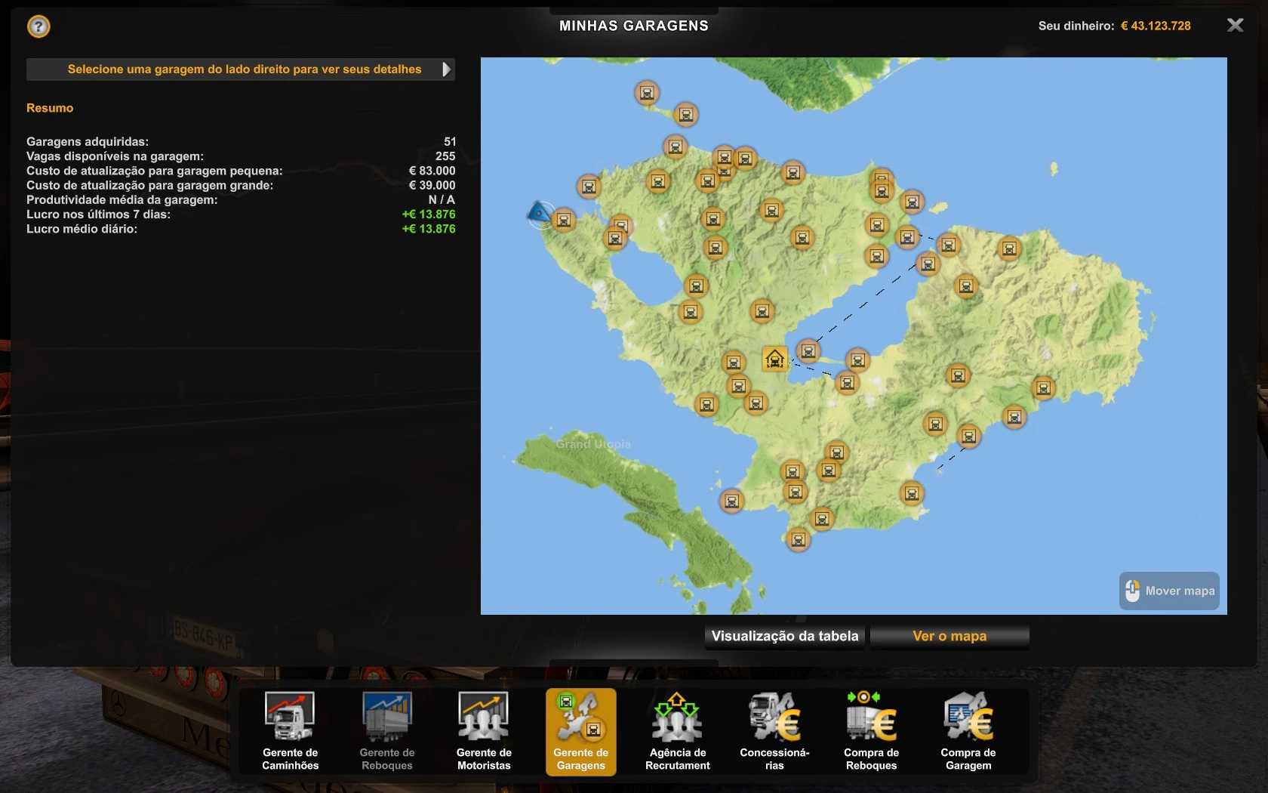Select the northernmost garage marker on map

click(647, 93)
